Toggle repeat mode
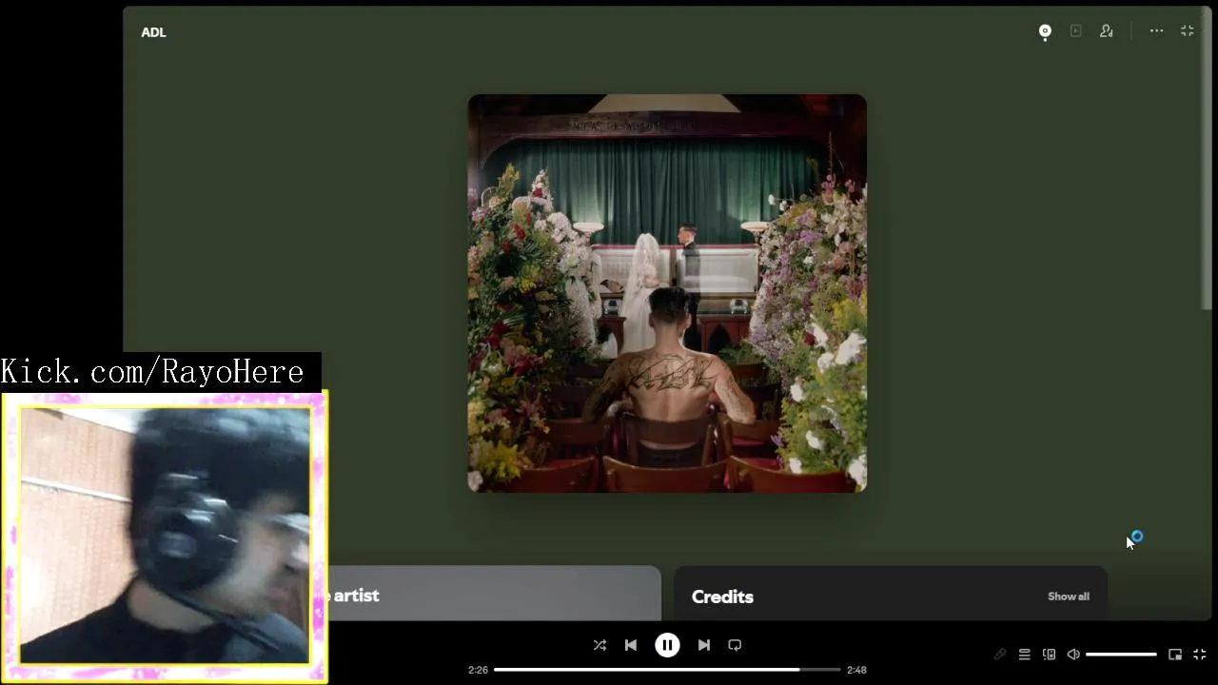1218x685 pixels. point(735,645)
